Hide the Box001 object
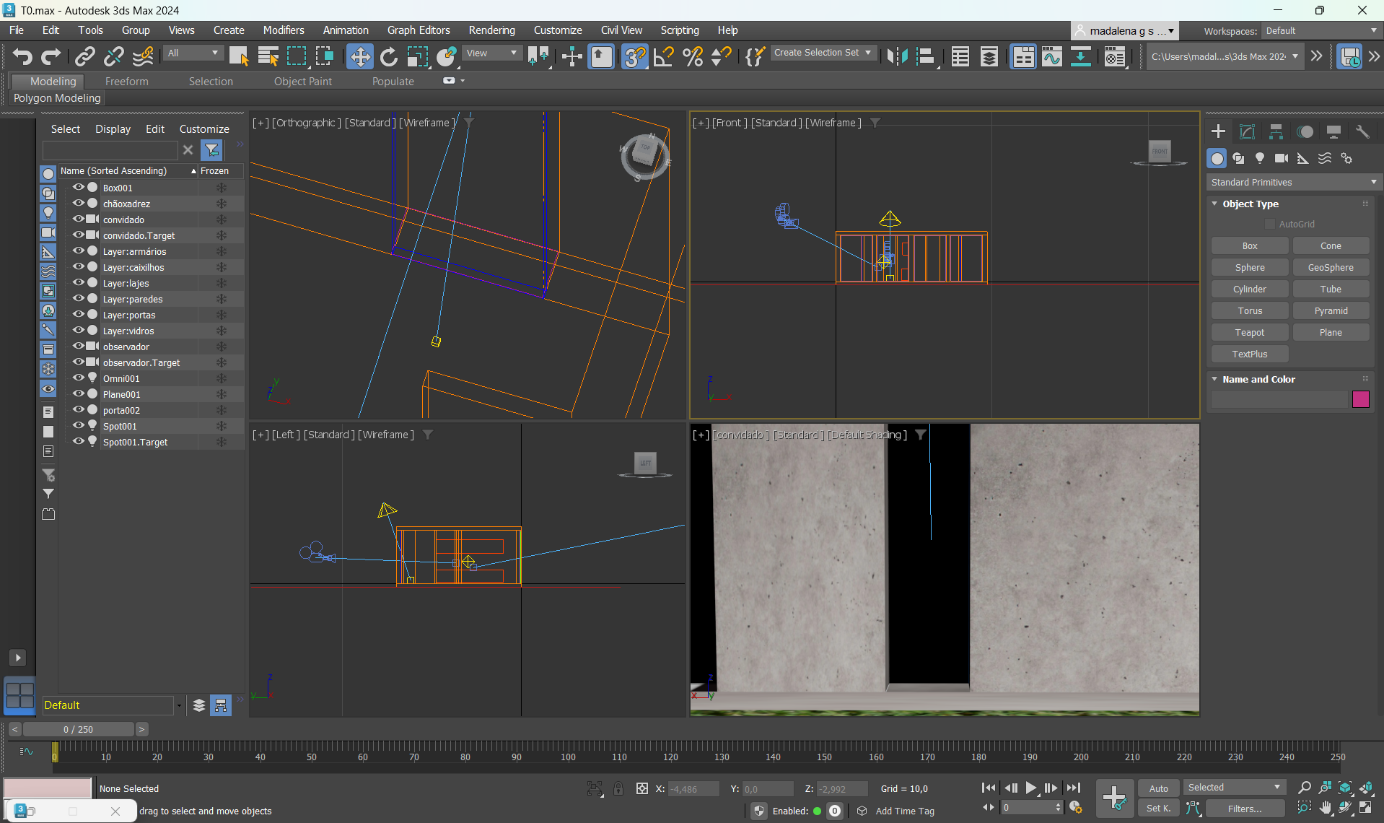Screen dimensions: 1384x823 pyautogui.click(x=79, y=188)
